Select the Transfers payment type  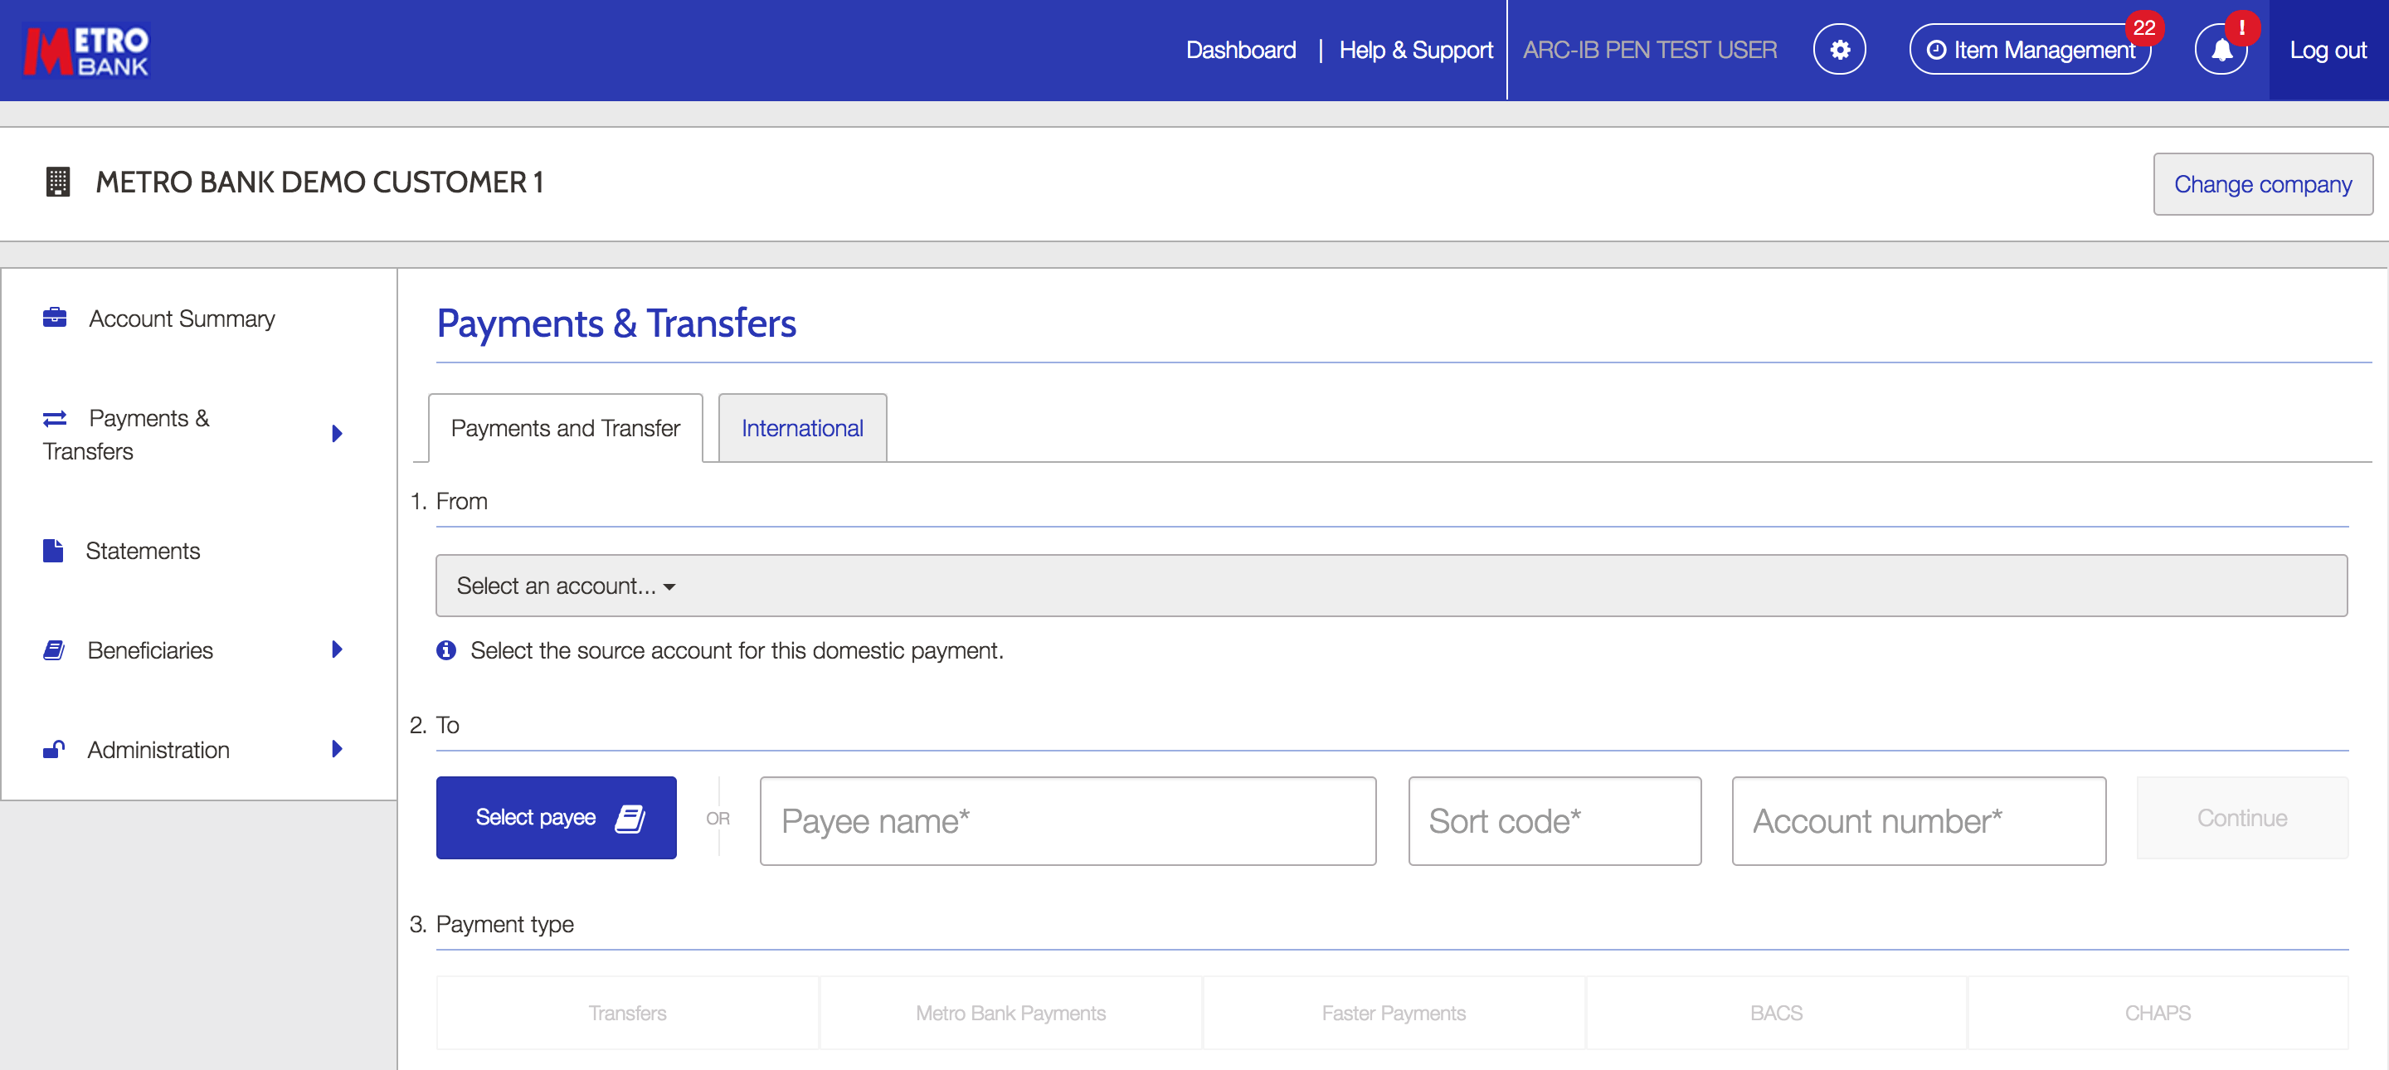pos(627,1013)
